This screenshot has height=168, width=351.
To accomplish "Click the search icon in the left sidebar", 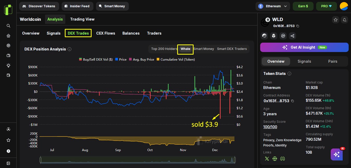I will point(8,26).
